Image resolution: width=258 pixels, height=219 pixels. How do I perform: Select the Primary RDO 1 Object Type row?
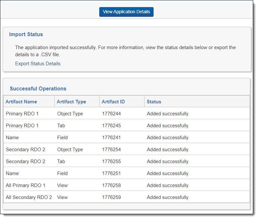click(126, 113)
